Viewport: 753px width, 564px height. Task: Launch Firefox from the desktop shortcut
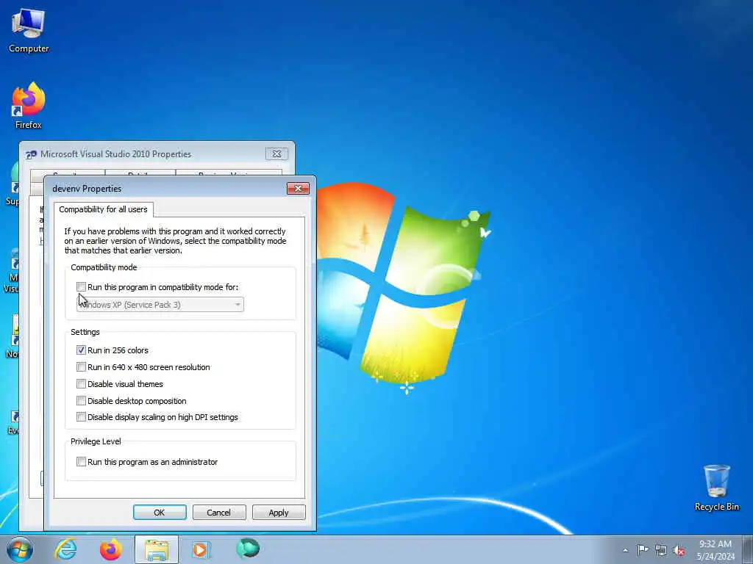[29, 106]
